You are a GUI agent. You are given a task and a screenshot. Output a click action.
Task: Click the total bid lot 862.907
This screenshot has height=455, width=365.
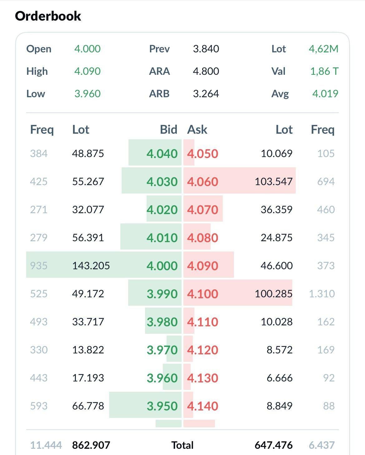click(x=91, y=445)
